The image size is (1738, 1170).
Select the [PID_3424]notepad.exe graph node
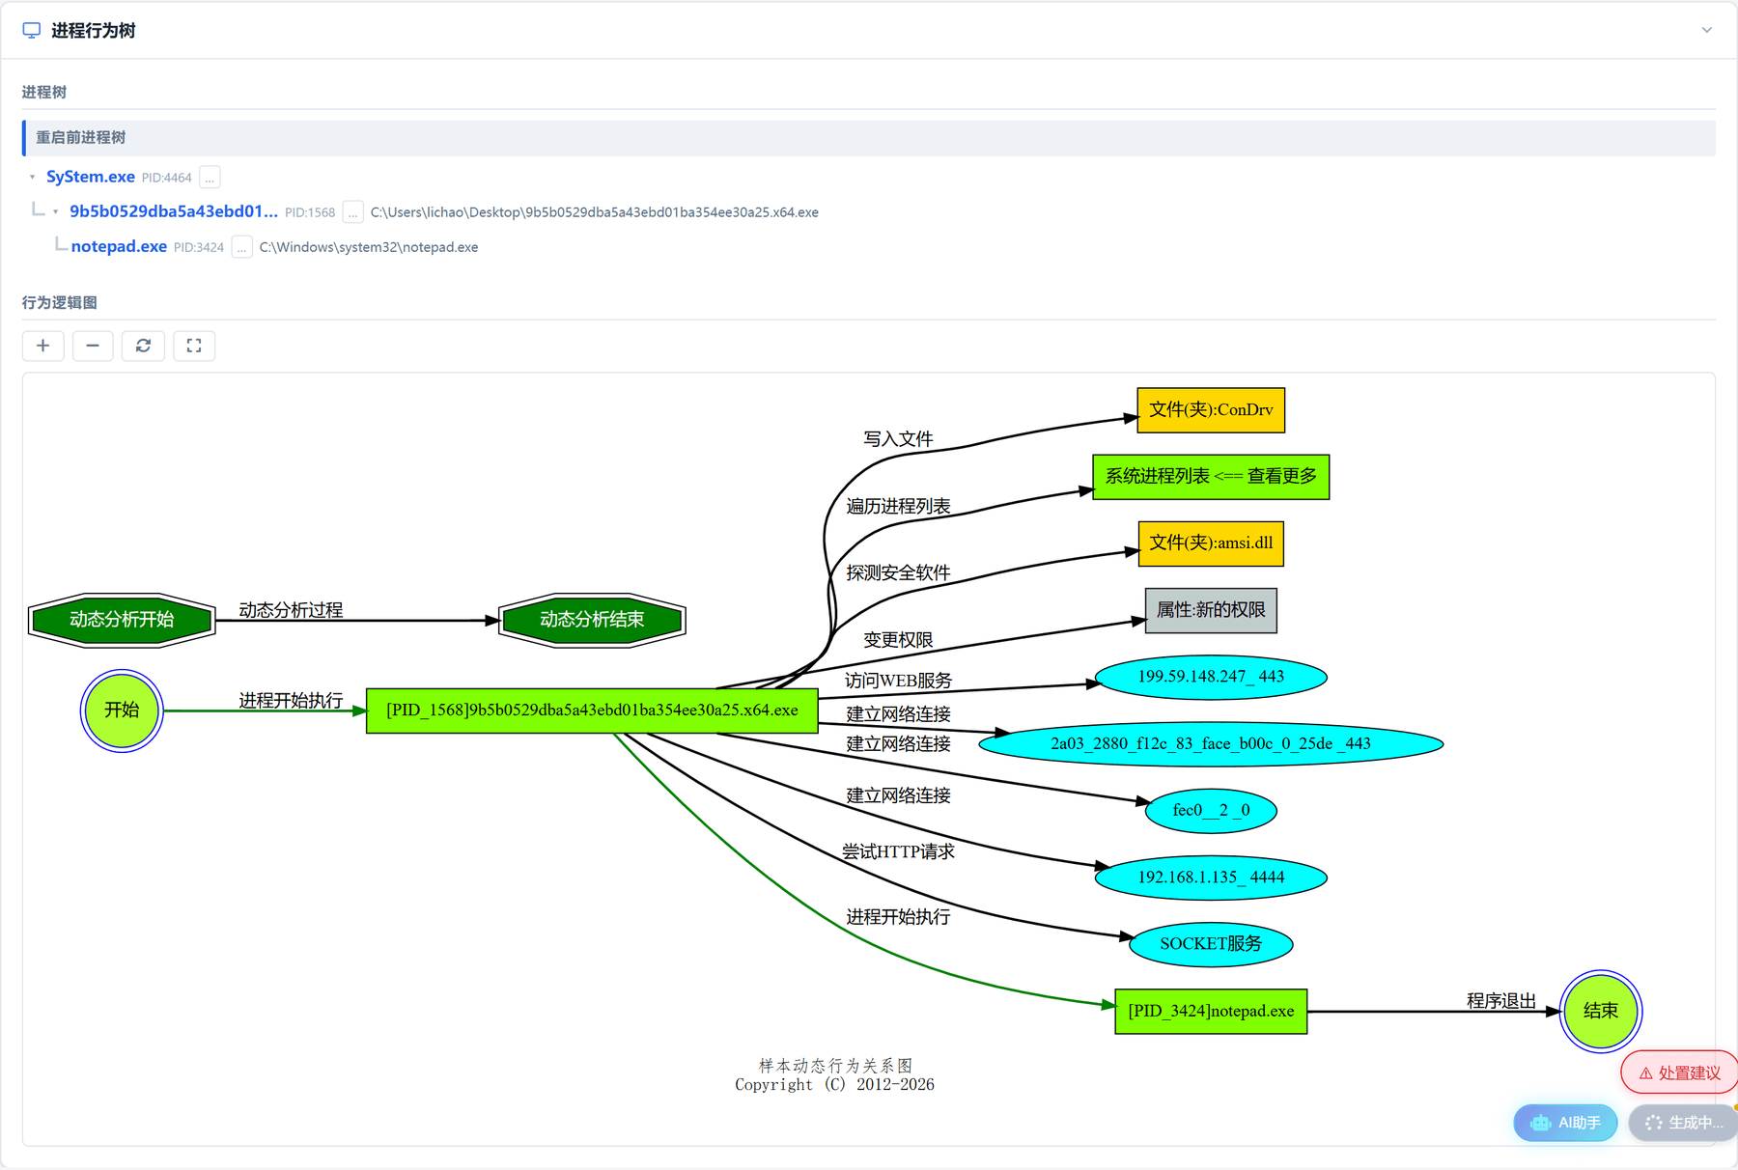tap(1211, 1011)
